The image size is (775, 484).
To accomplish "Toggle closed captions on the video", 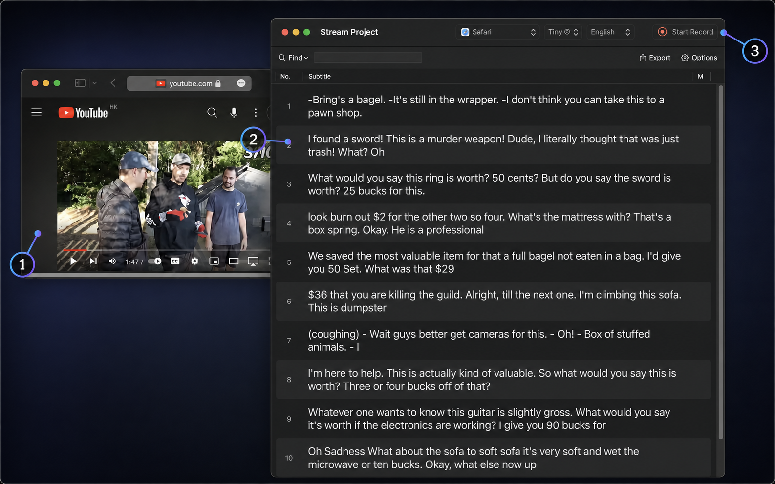I will (x=175, y=261).
